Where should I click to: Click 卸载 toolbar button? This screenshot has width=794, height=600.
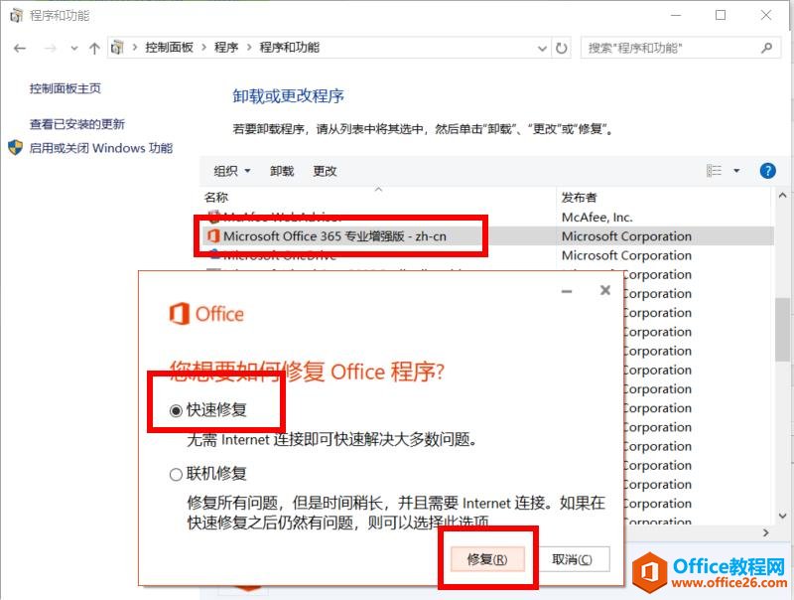click(282, 171)
